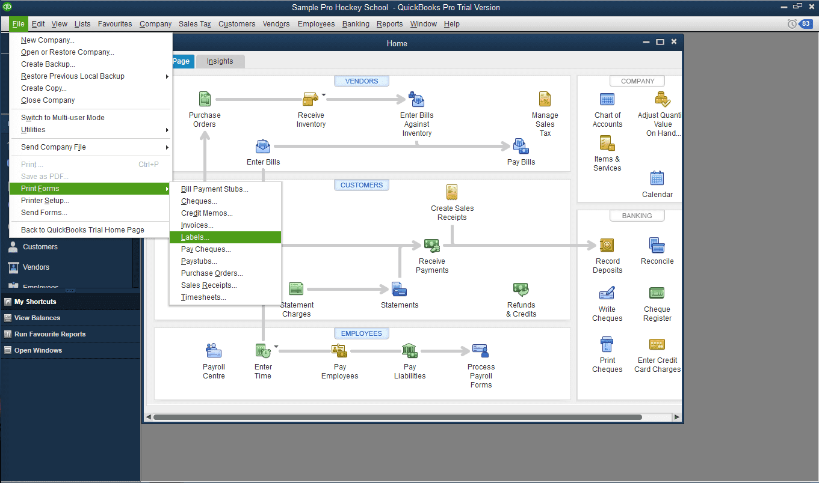Open the Enter Bills icon
The height and width of the screenshot is (483, 819).
(263, 147)
